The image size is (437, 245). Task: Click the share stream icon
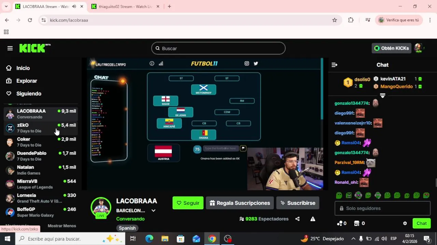297,219
